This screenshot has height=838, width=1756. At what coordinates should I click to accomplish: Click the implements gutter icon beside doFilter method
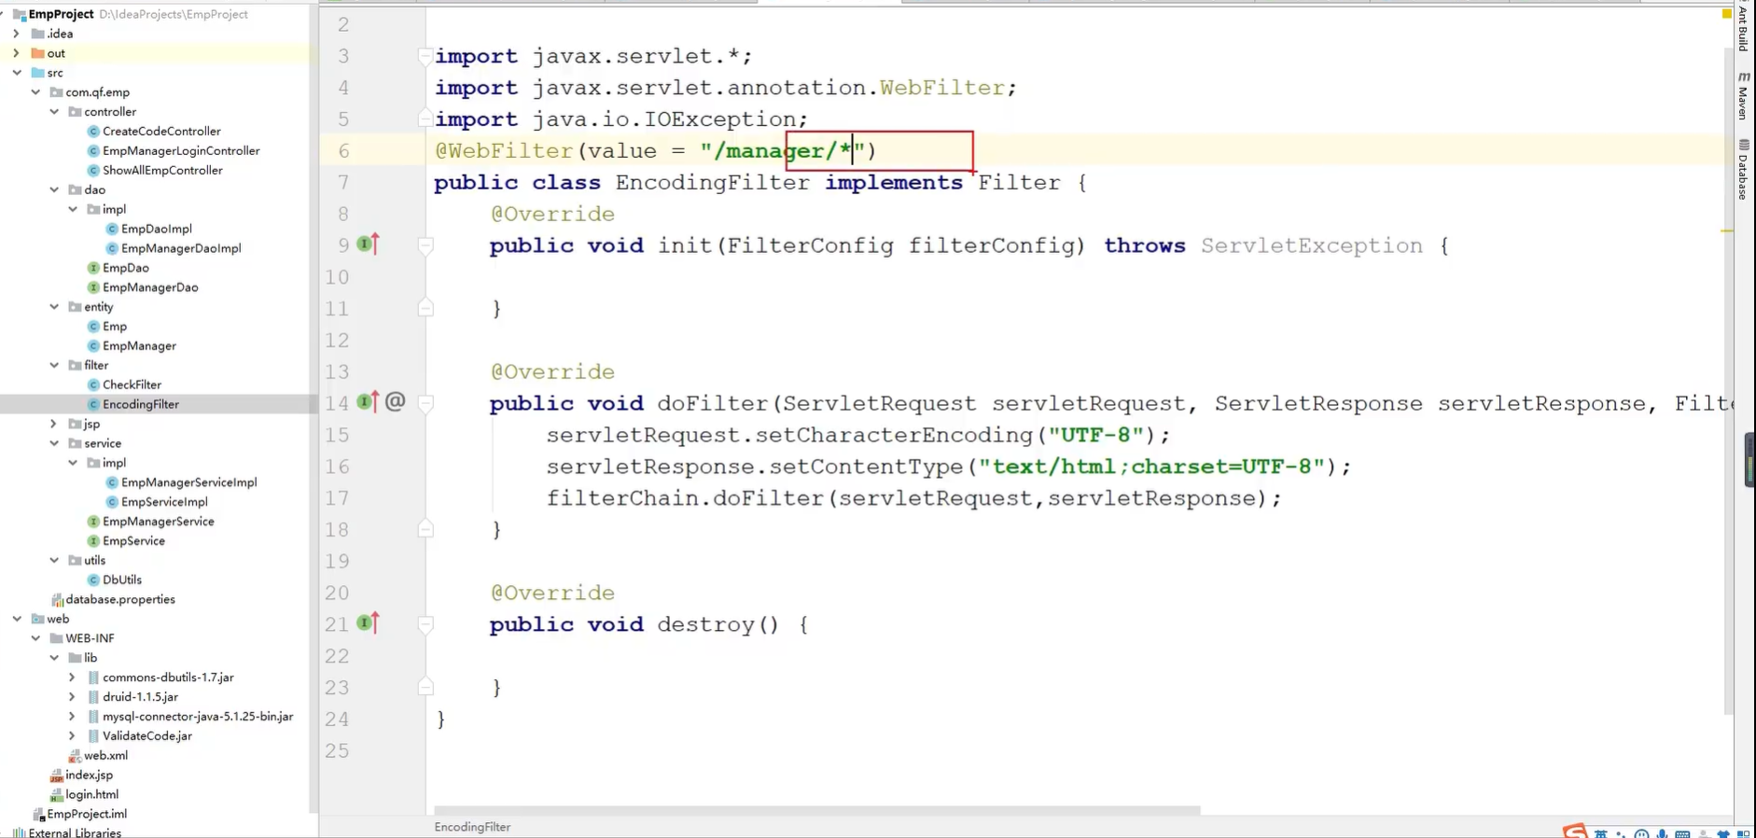click(x=369, y=402)
